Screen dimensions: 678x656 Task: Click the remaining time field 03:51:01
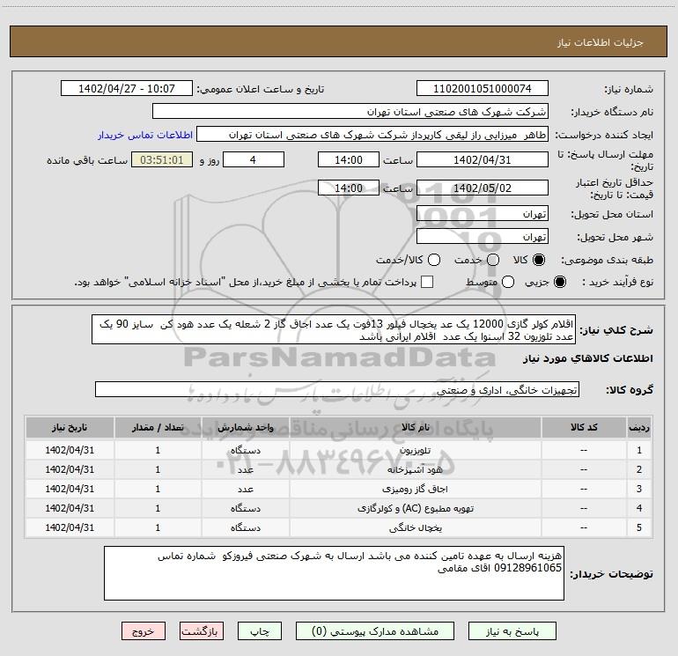click(x=162, y=159)
